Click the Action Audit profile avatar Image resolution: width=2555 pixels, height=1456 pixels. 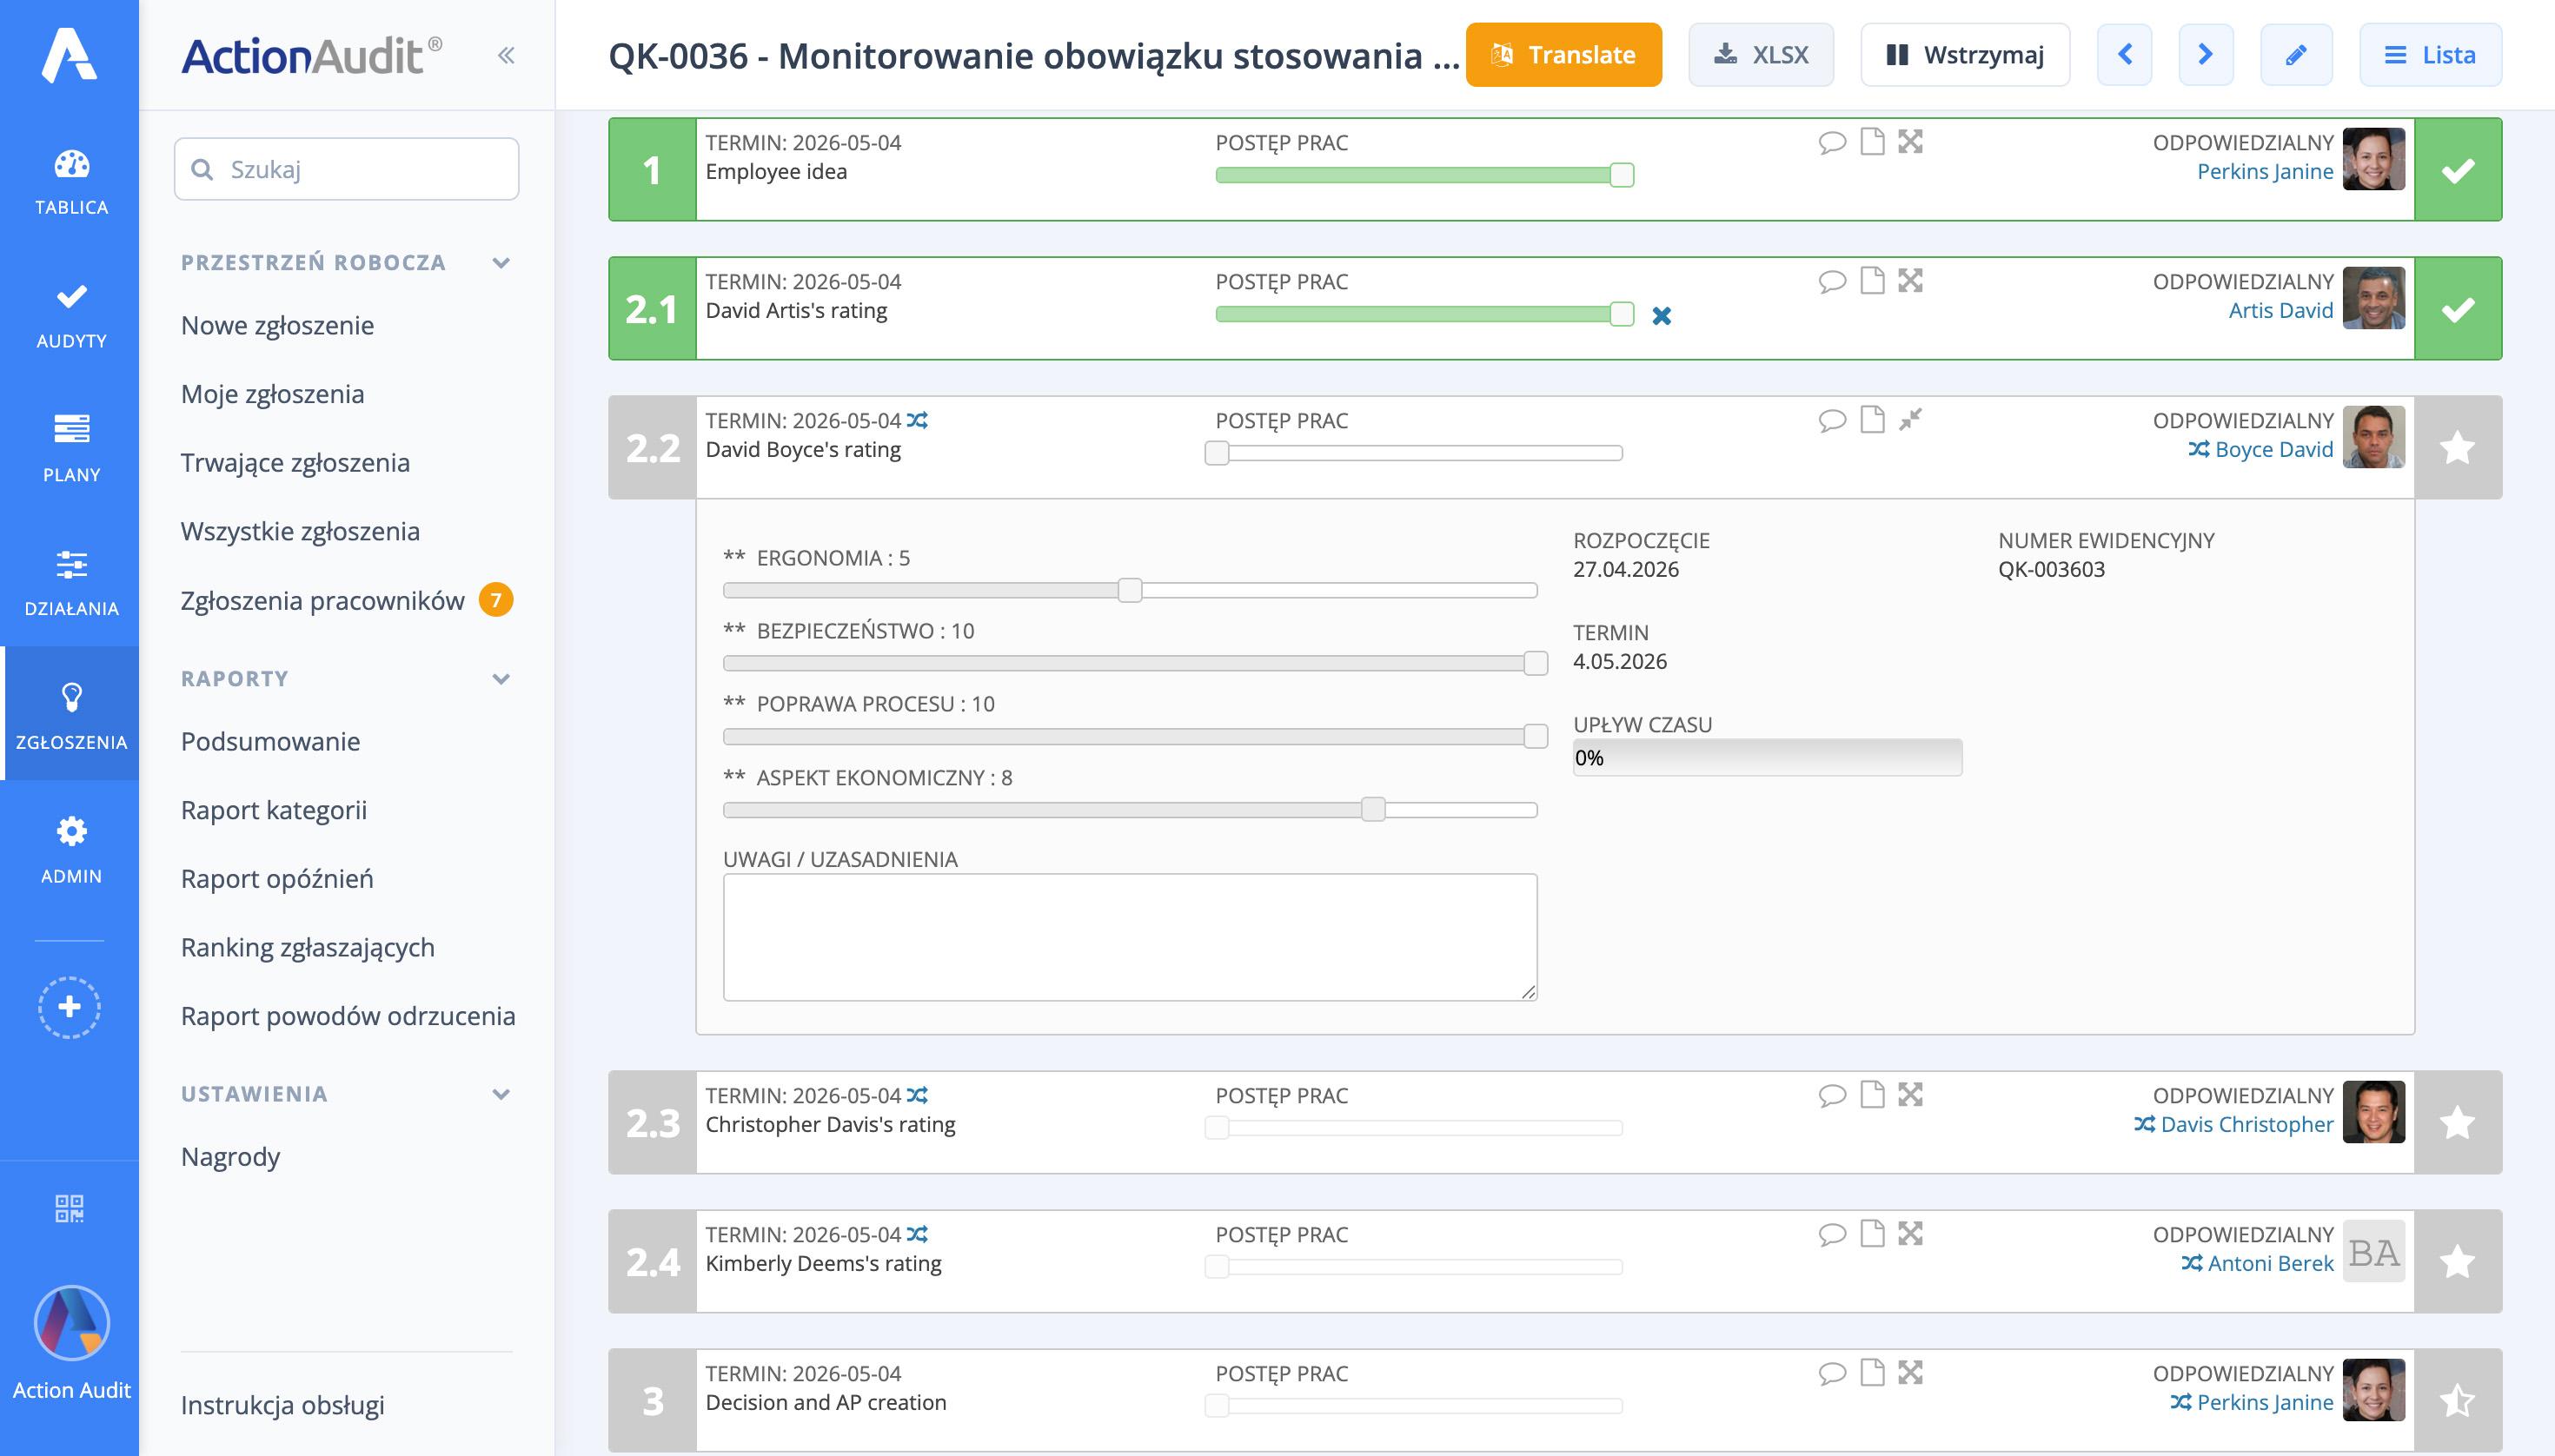click(71, 1322)
